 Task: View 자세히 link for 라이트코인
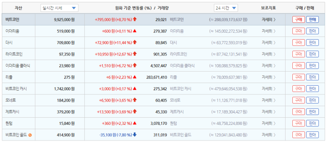coord(269,54)
